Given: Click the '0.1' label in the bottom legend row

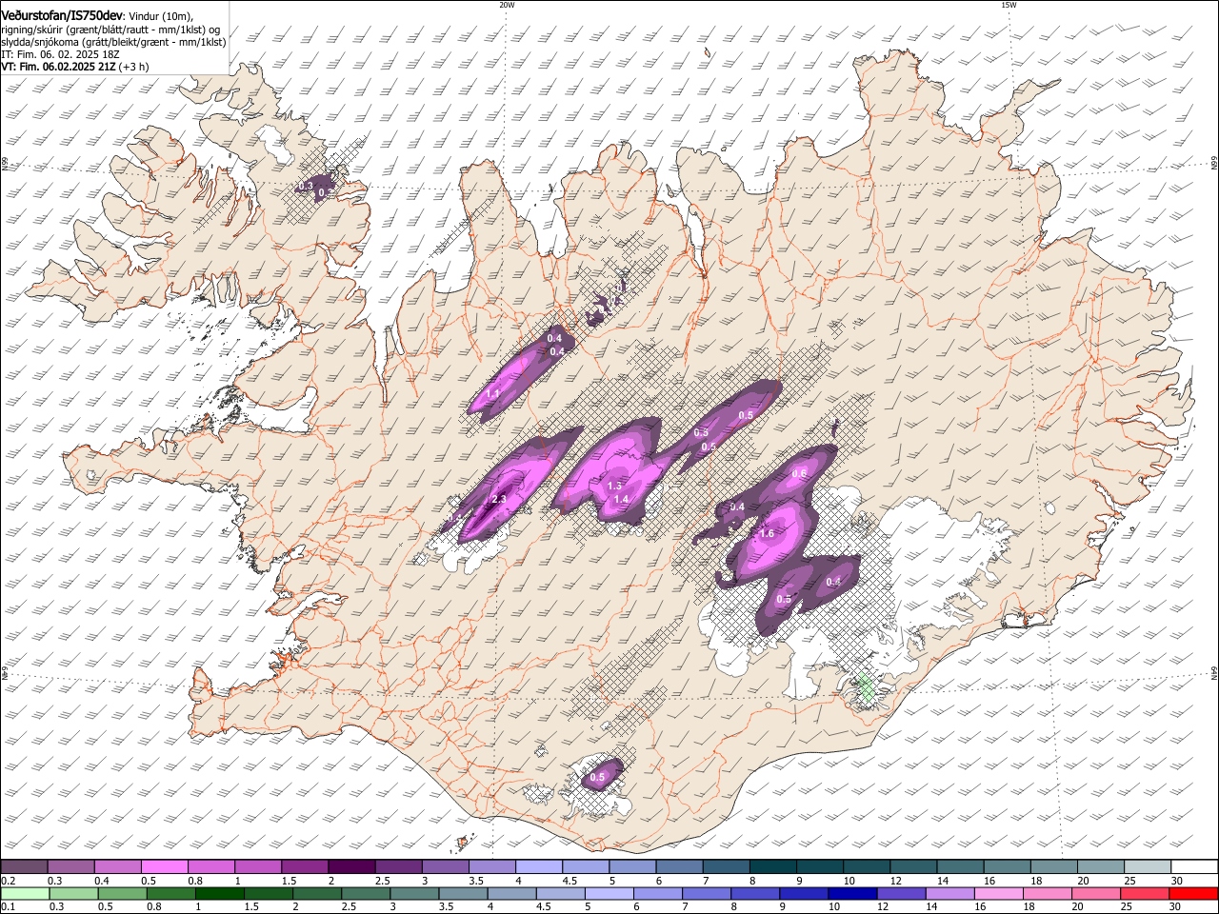Looking at the screenshot, I should point(8,907).
